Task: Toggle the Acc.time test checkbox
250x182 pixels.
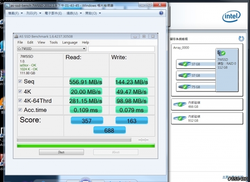Action: coord(20,110)
